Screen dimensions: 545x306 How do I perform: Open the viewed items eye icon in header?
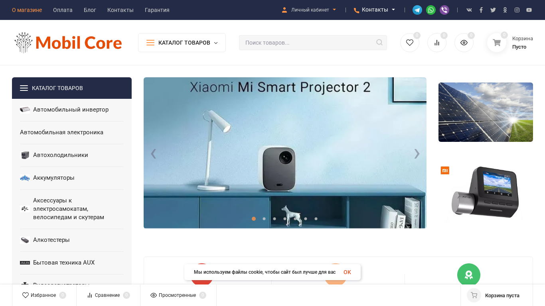coord(464,43)
